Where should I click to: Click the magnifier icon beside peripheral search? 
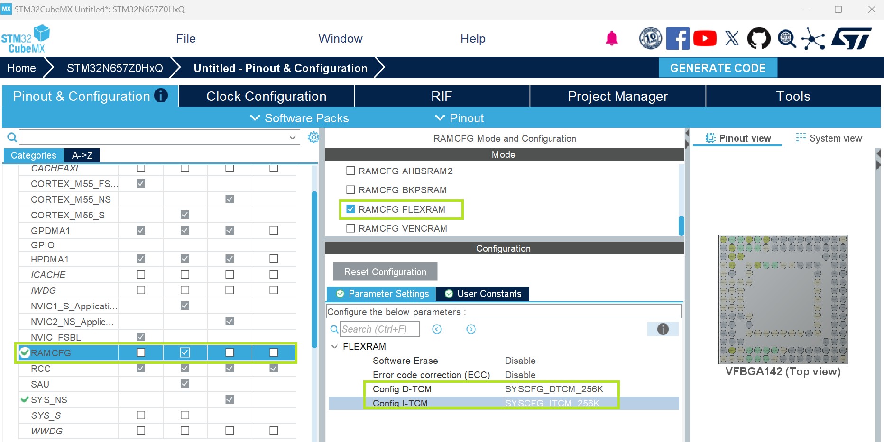(x=12, y=137)
